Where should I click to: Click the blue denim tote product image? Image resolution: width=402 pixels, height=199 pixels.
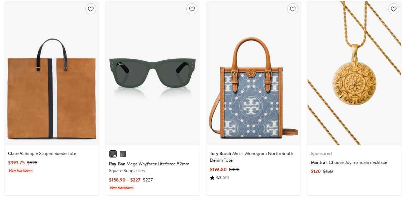pyautogui.click(x=253, y=73)
